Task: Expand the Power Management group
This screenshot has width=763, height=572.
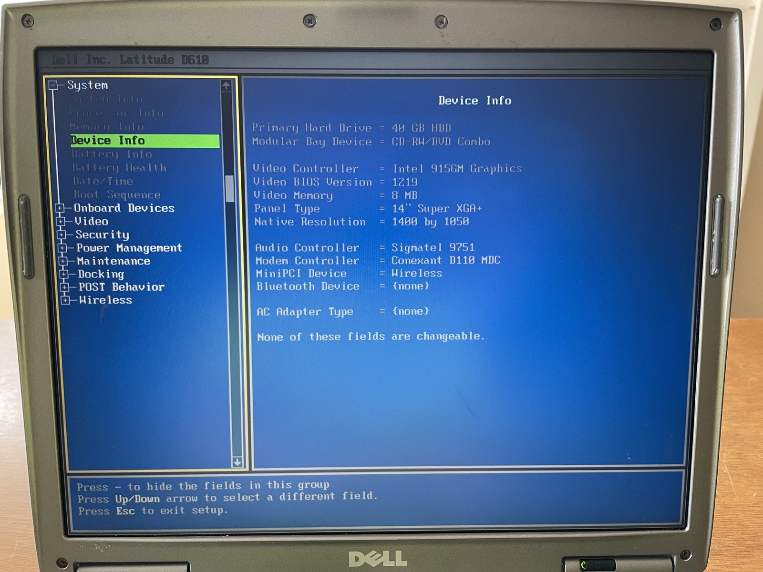Action: (62, 248)
